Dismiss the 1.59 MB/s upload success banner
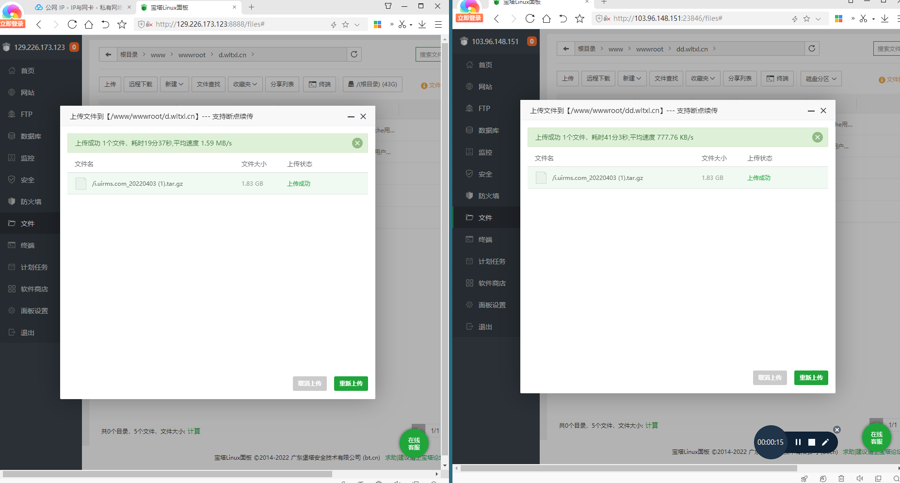 pos(357,143)
